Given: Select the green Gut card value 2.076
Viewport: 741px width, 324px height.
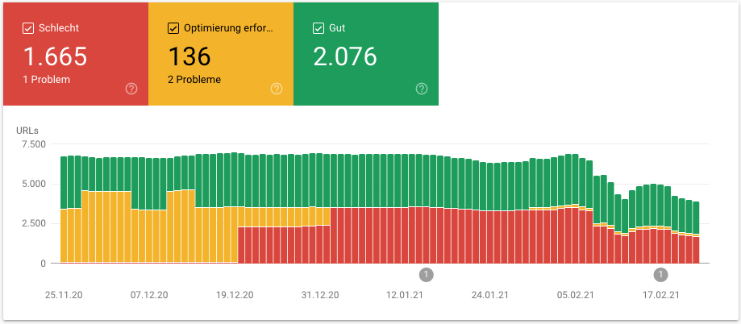Looking at the screenshot, I should coord(345,56).
